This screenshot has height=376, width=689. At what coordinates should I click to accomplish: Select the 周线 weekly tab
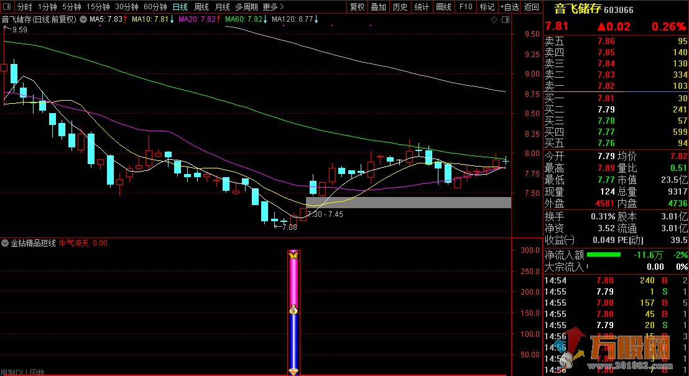tap(201, 7)
